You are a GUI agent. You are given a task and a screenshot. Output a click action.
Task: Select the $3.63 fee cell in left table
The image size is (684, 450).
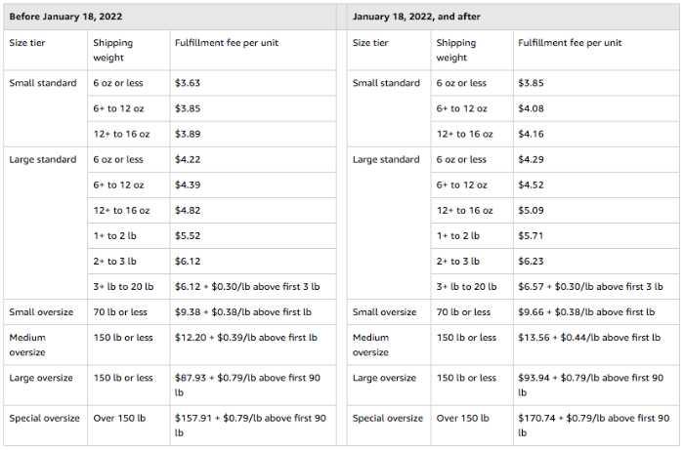(x=188, y=83)
